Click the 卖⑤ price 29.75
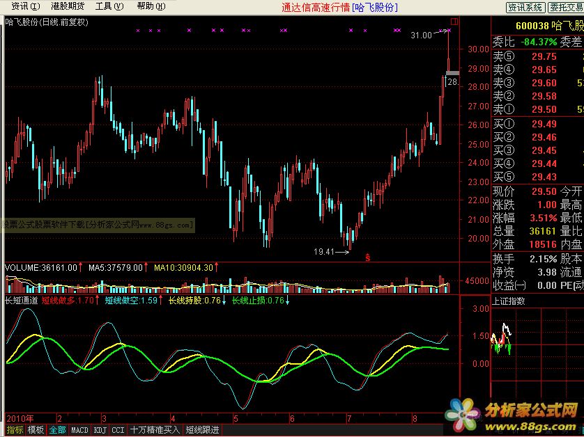Image resolution: width=584 pixels, height=437 pixels. coord(544,56)
